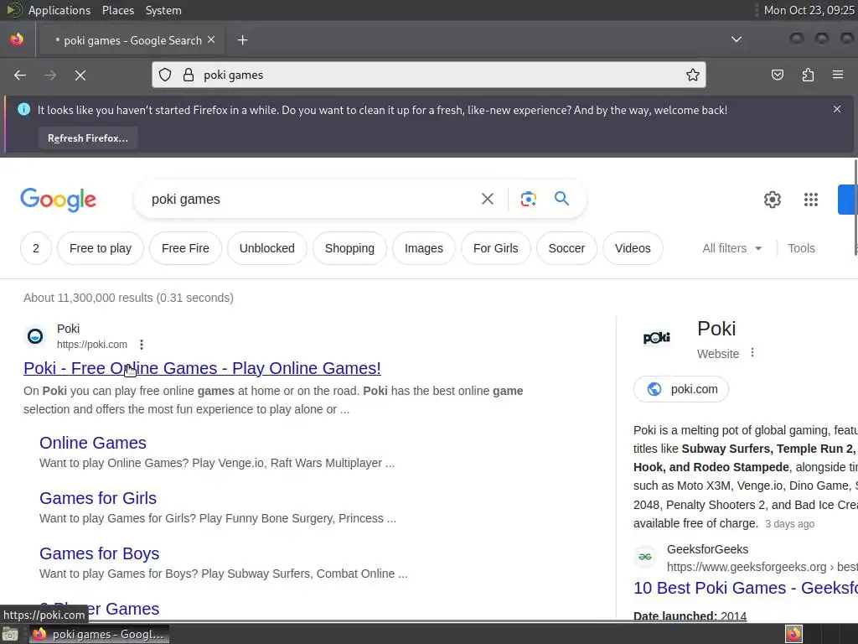Click the Poki logo in knowledge panel
858x644 pixels.
pyautogui.click(x=657, y=337)
